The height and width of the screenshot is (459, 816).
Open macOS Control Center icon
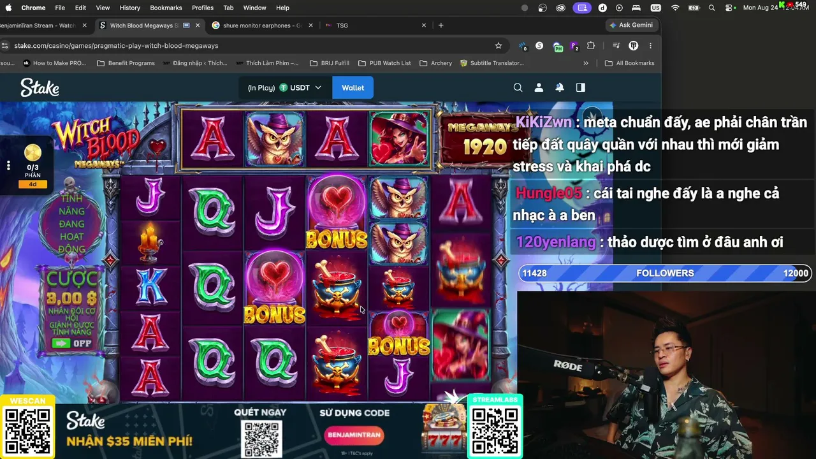pos(729,8)
